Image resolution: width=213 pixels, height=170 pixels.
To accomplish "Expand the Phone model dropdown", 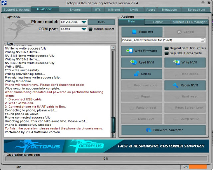I will pyautogui.click(x=84, y=22).
